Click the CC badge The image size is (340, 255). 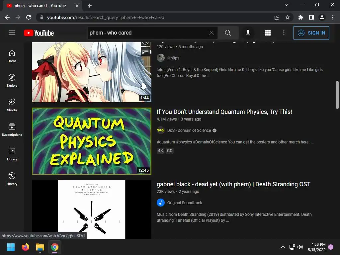[x=170, y=151]
